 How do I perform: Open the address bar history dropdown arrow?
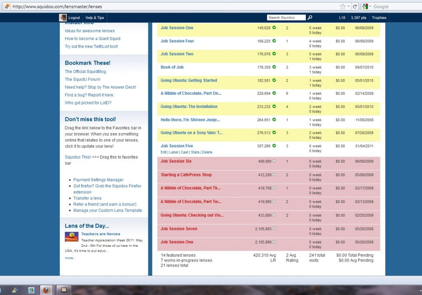(x=349, y=7)
